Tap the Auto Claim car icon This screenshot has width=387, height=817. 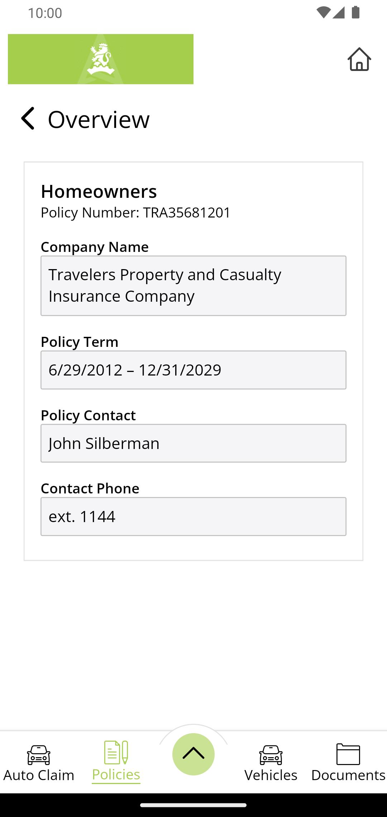coord(39,755)
